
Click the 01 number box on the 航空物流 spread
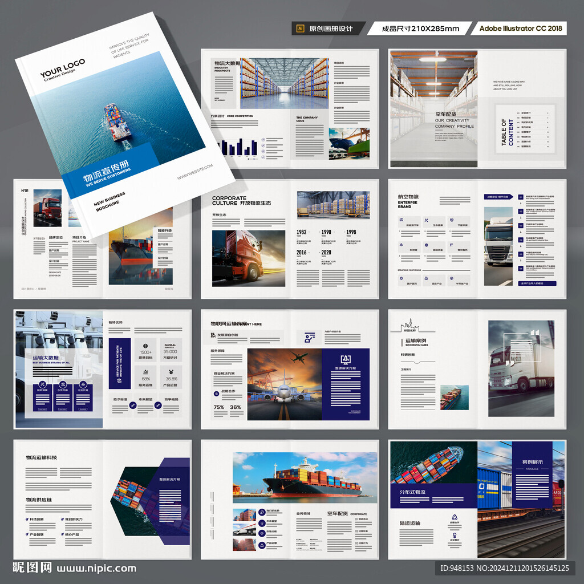pyautogui.click(x=521, y=197)
